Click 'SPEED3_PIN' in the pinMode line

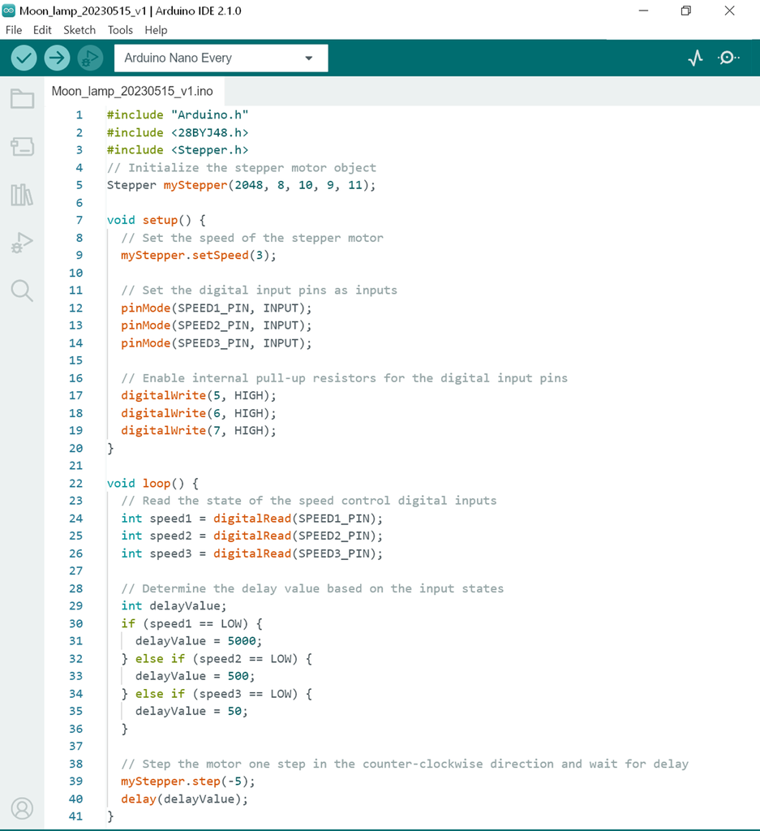pyautogui.click(x=213, y=343)
